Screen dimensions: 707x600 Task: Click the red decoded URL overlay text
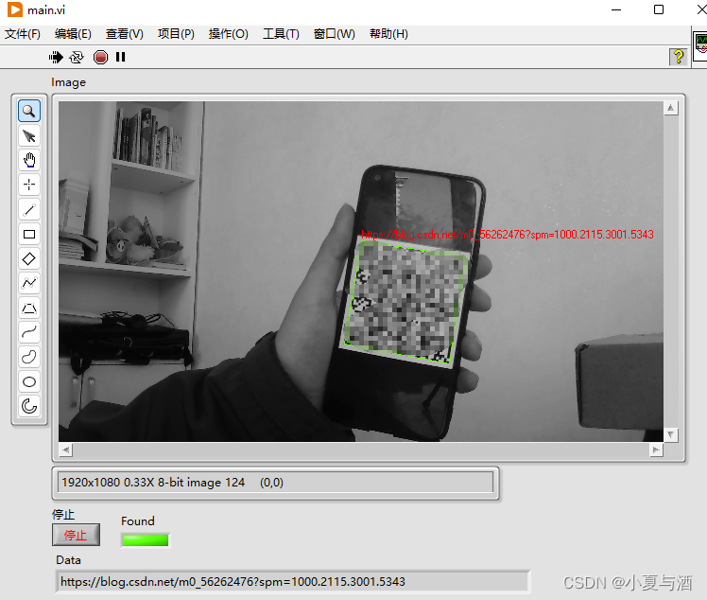[x=508, y=235]
